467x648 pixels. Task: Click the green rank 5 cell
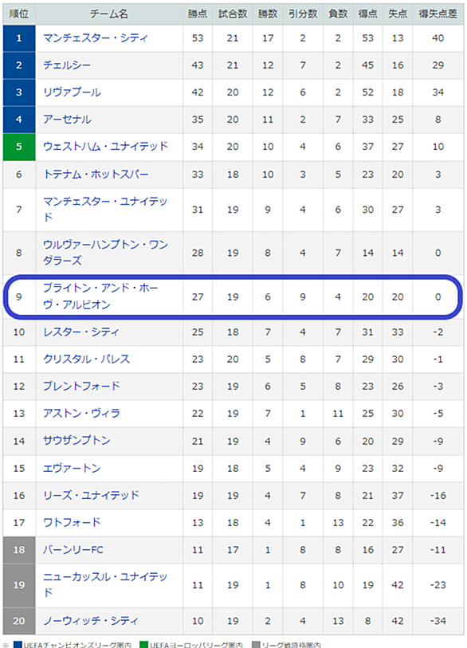coord(19,147)
